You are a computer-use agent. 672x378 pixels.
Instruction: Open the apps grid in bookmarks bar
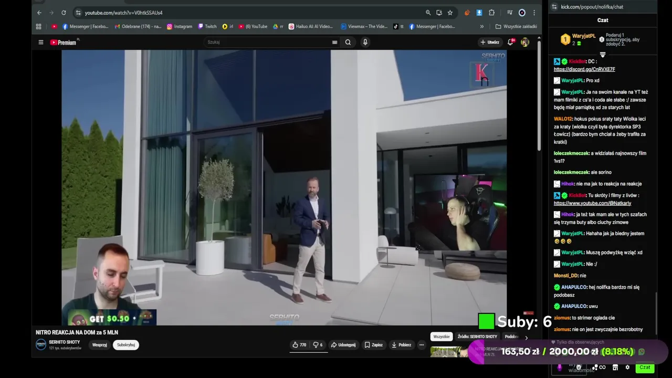tap(38, 26)
